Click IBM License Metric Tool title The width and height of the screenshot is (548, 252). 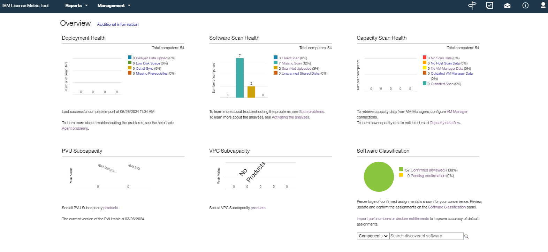point(25,6)
